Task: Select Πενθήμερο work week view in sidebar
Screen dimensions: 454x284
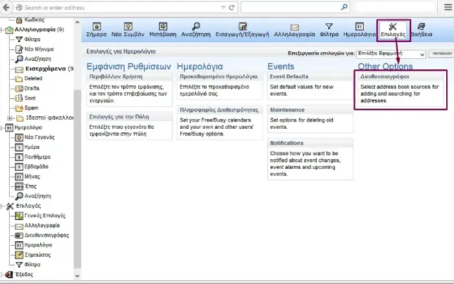Action: [38, 157]
